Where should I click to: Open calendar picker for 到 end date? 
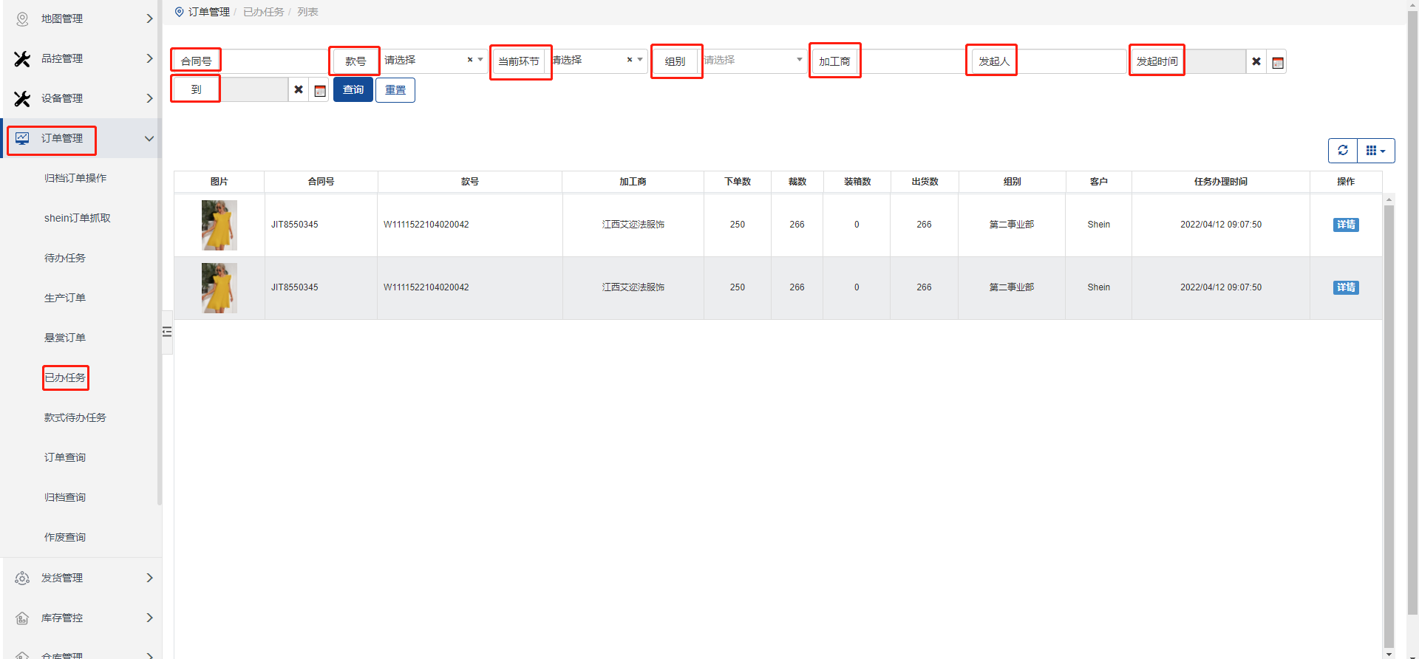[x=319, y=90]
